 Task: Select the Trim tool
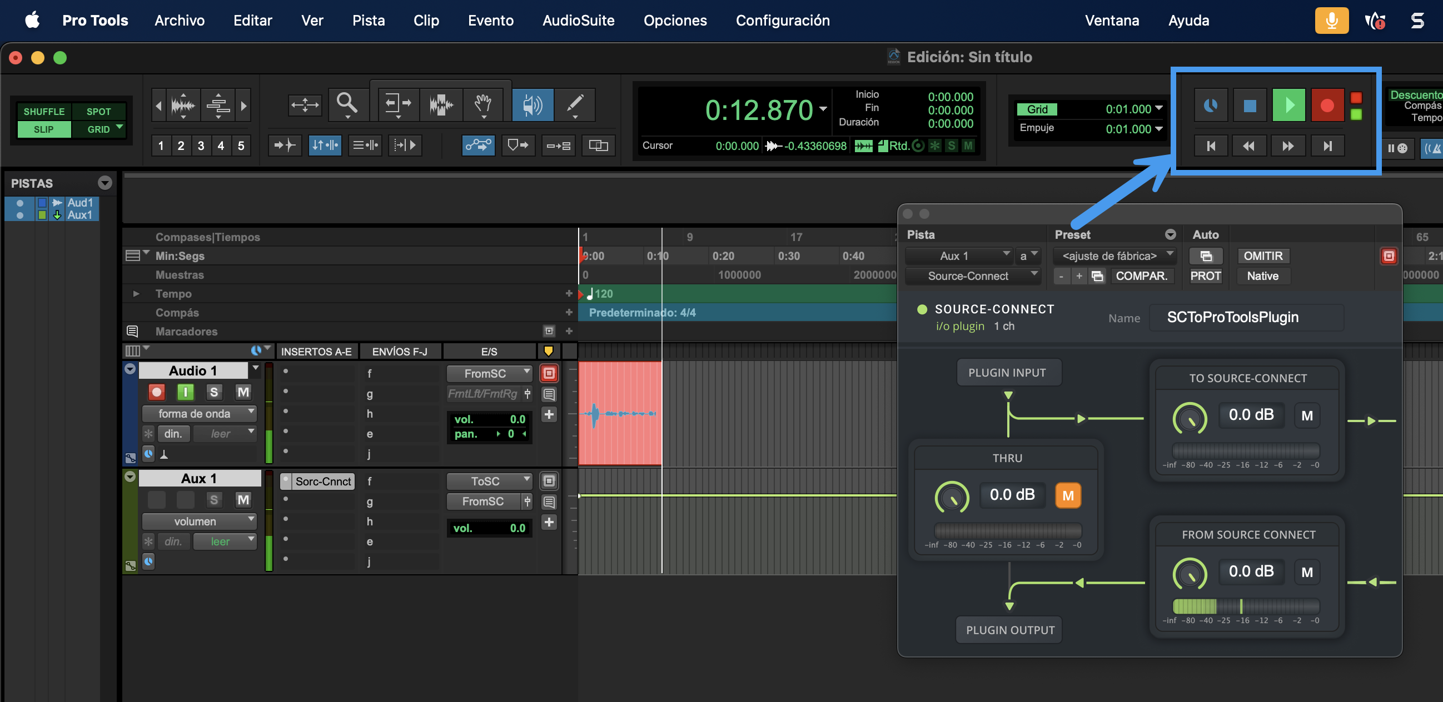tap(397, 104)
